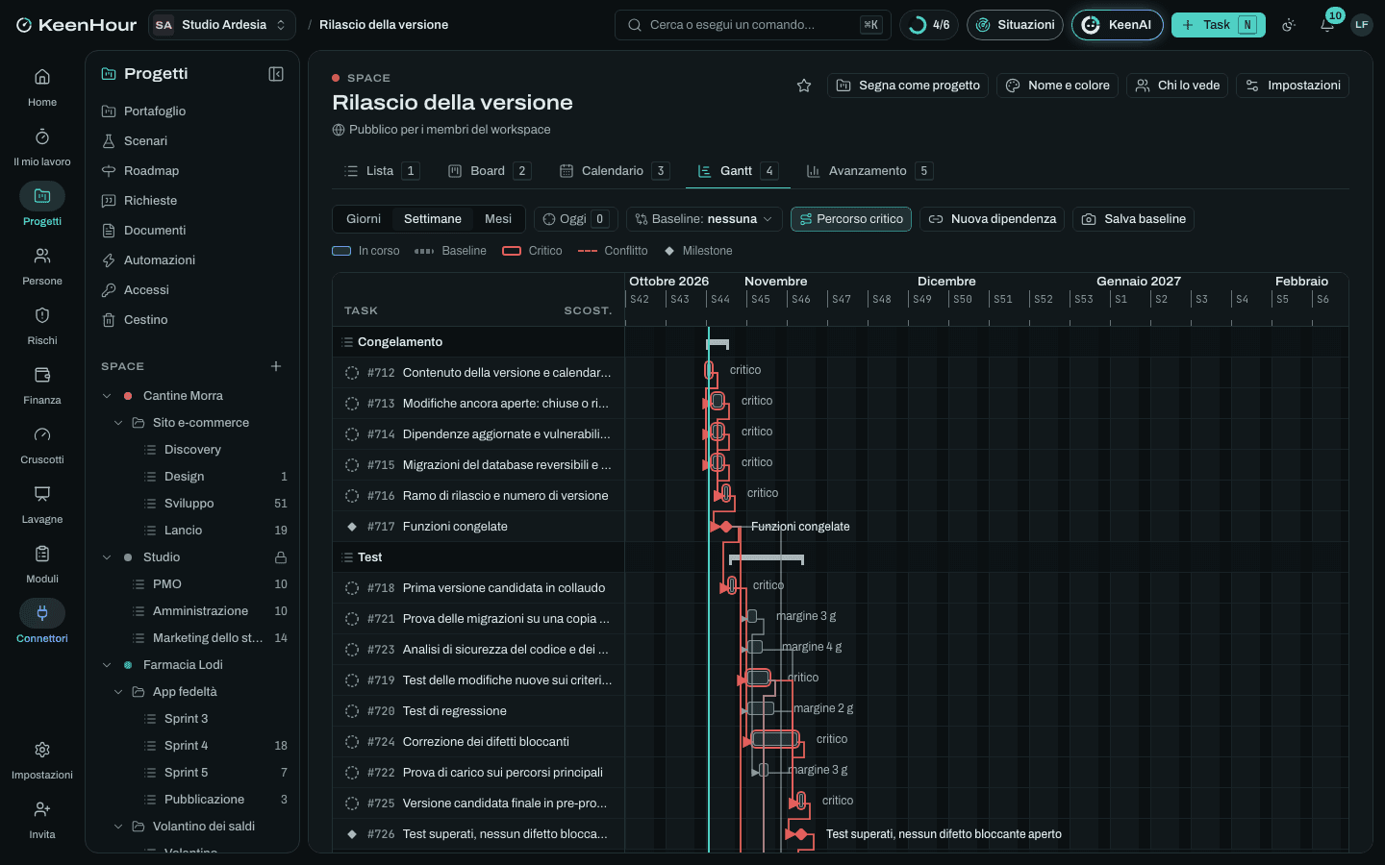The height and width of the screenshot is (865, 1385).
Task: Click Nuova dipendenza button
Action: pos(992,219)
